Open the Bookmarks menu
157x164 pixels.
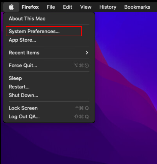pos(137,7)
